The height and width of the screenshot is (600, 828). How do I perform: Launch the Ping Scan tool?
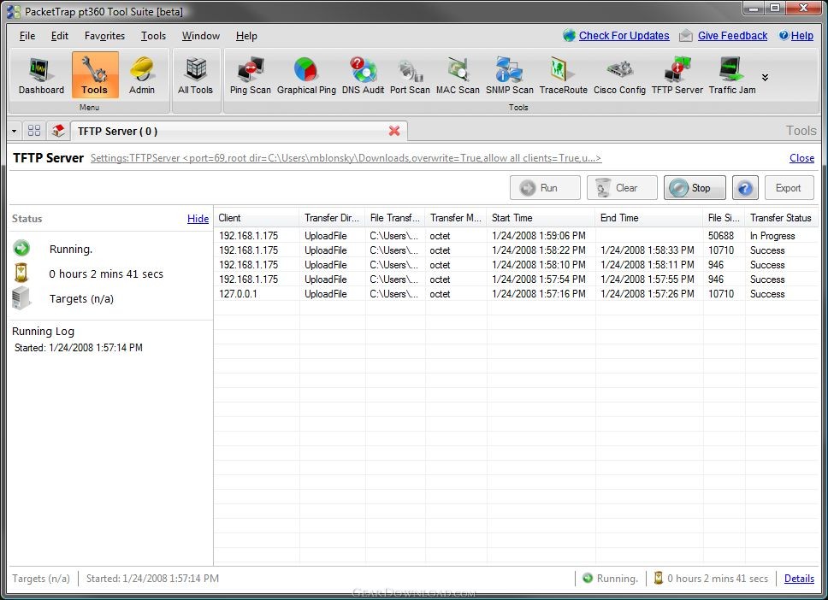[251, 75]
